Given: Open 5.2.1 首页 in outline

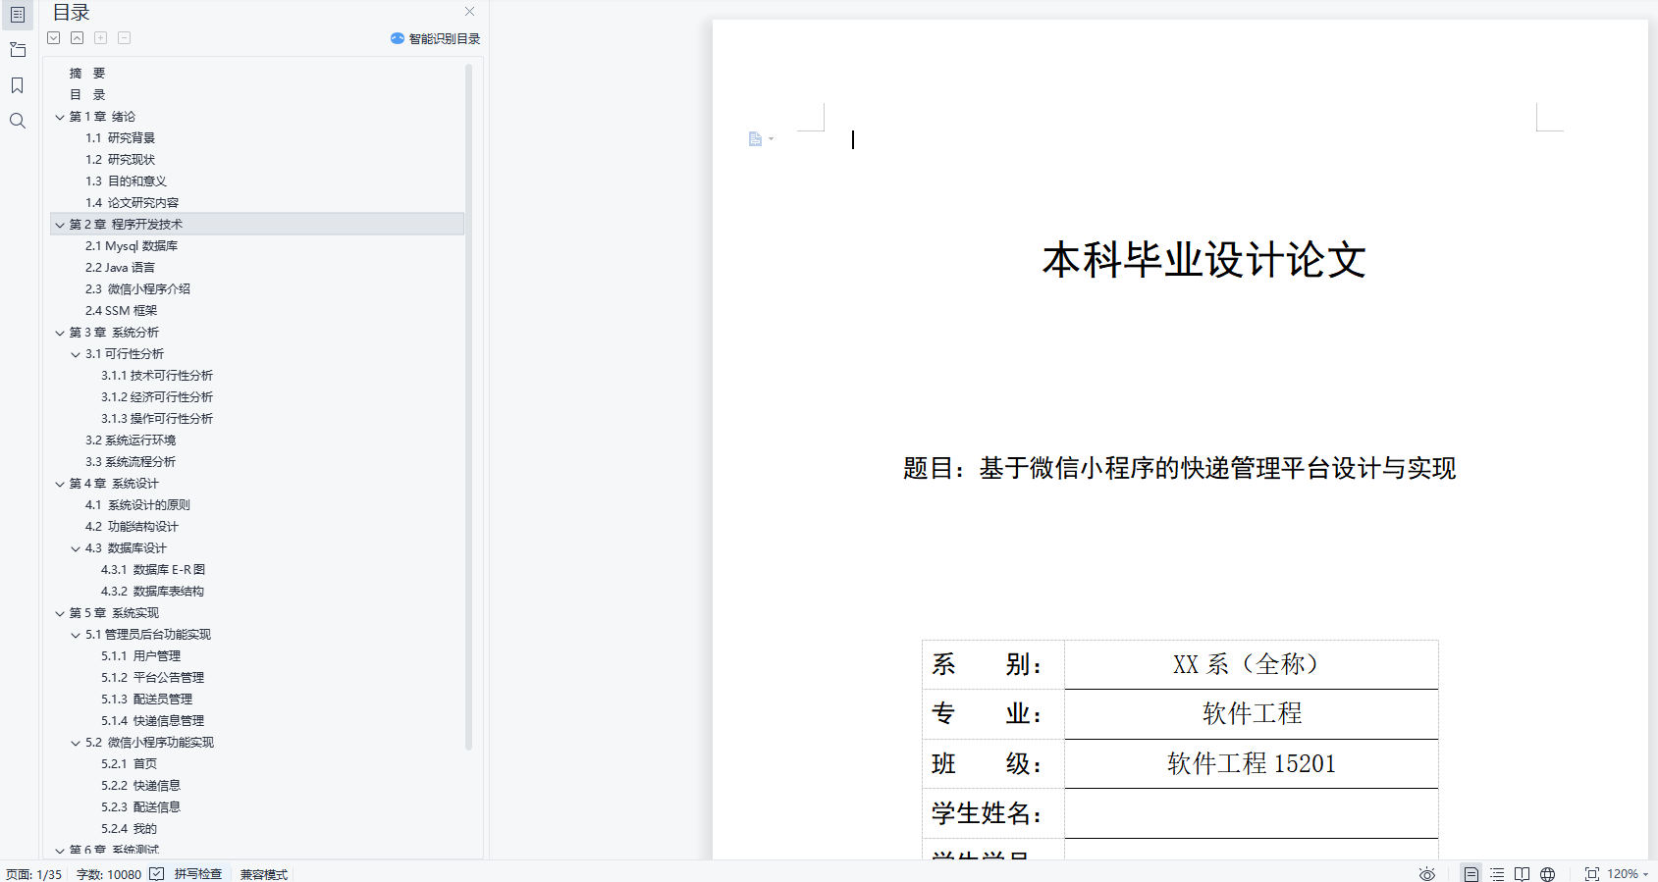Looking at the screenshot, I should (x=129, y=764).
